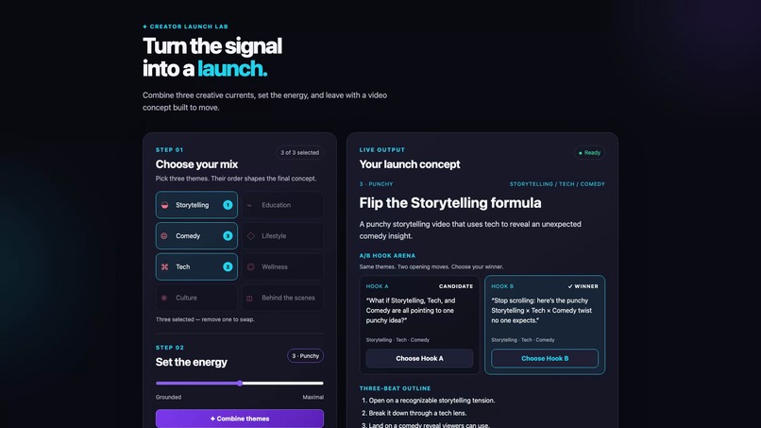761x428 pixels.
Task: Click the Comedy smiley face icon
Action: click(164, 235)
